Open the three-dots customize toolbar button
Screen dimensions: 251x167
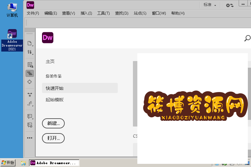[30, 138]
